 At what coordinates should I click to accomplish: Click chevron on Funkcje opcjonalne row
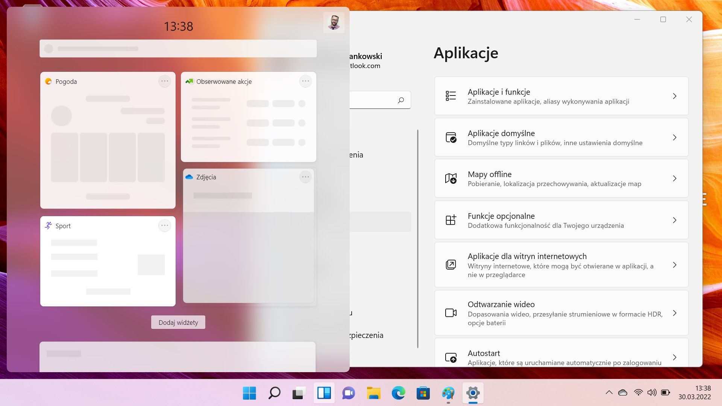675,220
